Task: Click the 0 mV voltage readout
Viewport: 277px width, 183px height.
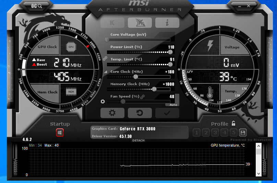Action: (x=231, y=62)
